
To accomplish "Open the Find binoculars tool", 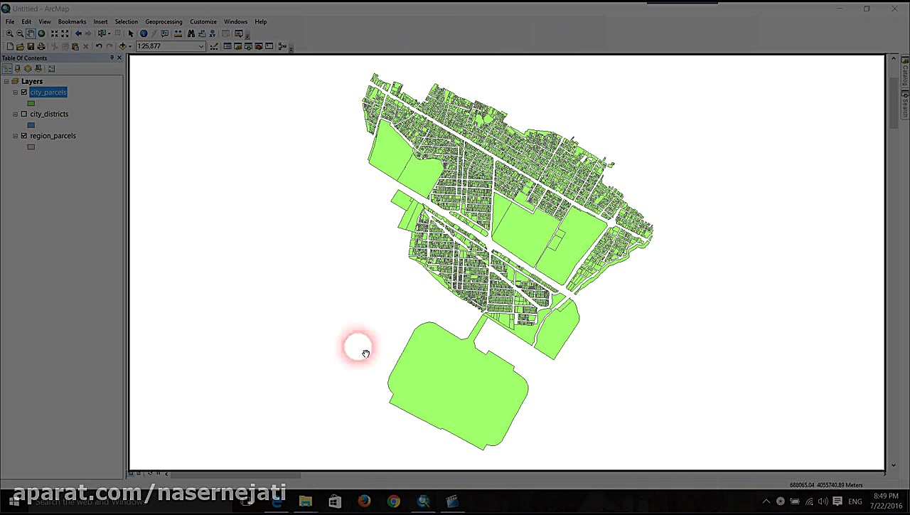I will (x=191, y=33).
